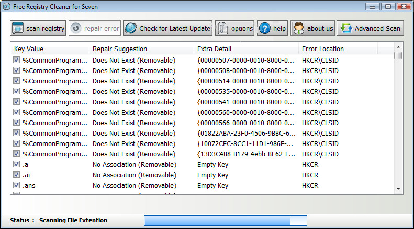Click Empty Key detail in .ai row
The width and height of the screenshot is (414, 229).
213,175
